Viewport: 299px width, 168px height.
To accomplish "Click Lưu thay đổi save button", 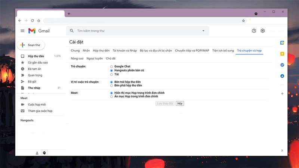I will (x=165, y=103).
